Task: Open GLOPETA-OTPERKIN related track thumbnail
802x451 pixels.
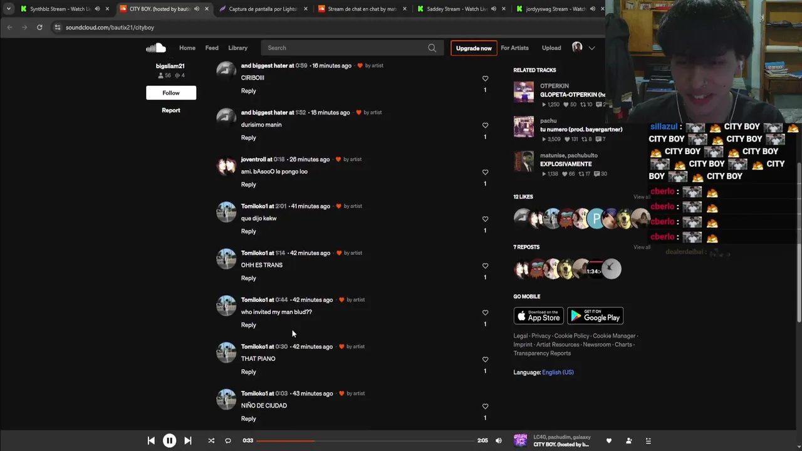Action: (524, 92)
